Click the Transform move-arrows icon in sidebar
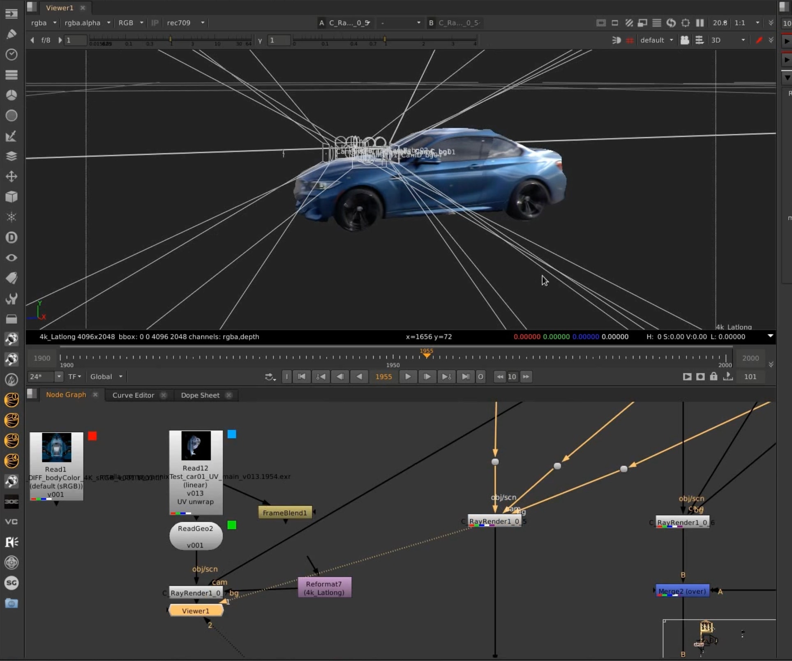 [12, 177]
